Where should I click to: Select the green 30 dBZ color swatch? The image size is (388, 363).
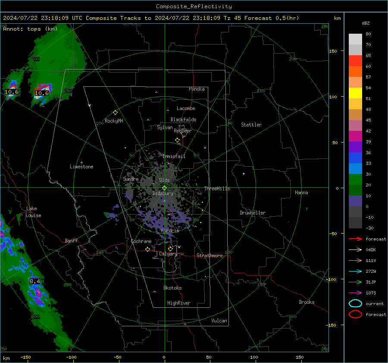pyautogui.click(x=355, y=180)
